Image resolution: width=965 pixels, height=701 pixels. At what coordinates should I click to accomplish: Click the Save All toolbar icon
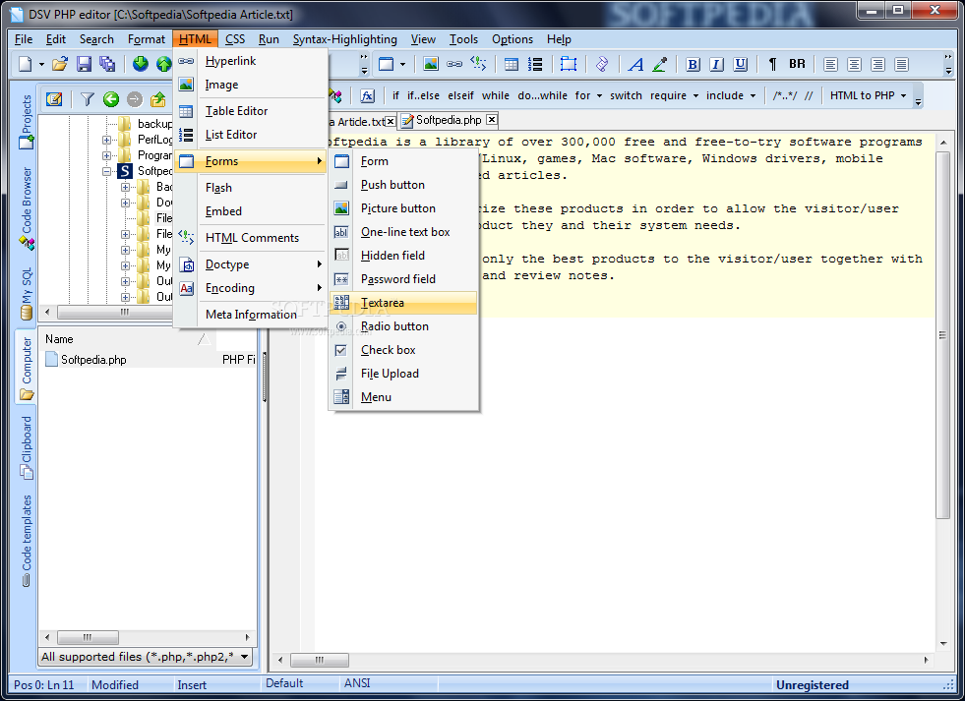(107, 64)
